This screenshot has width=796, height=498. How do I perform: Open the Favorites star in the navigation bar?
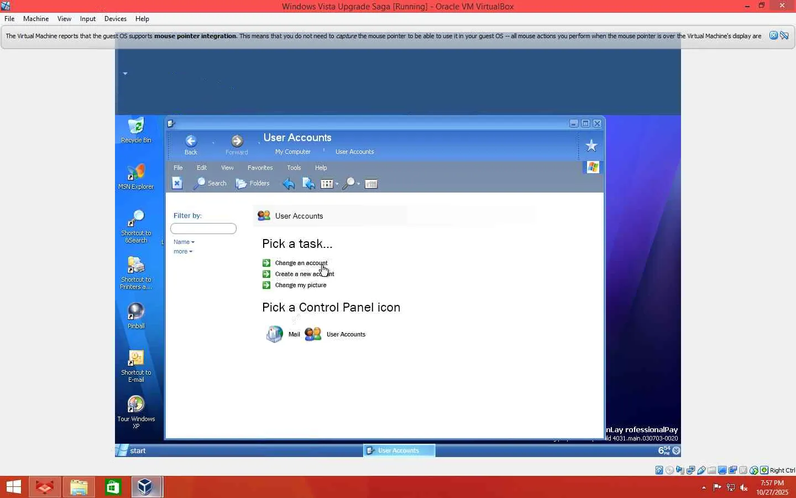tap(591, 146)
